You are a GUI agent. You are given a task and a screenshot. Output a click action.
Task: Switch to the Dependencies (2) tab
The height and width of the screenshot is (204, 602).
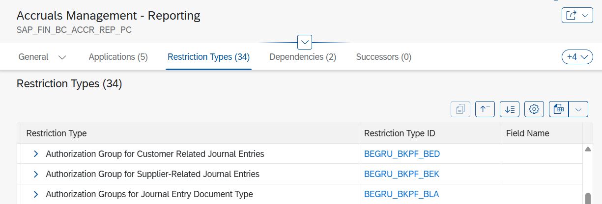click(303, 57)
